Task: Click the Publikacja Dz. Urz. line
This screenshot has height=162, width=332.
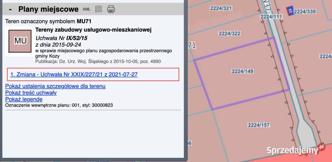Action: [98, 62]
